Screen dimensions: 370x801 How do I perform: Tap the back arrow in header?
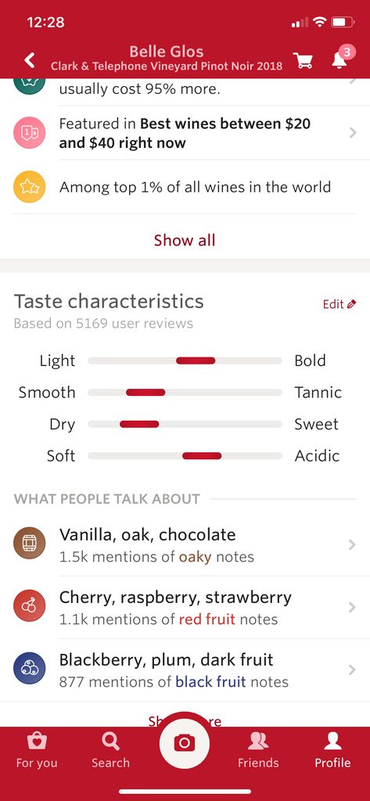[31, 60]
